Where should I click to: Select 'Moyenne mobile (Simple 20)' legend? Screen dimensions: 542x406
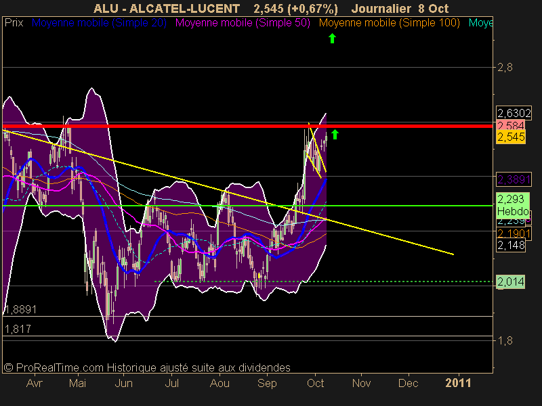click(99, 23)
